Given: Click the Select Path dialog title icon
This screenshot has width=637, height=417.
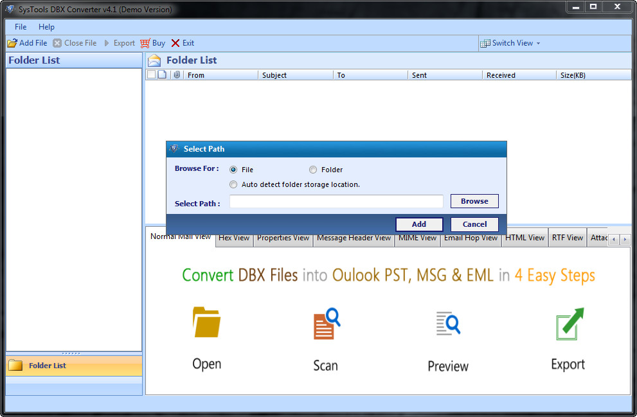Looking at the screenshot, I should pos(174,148).
